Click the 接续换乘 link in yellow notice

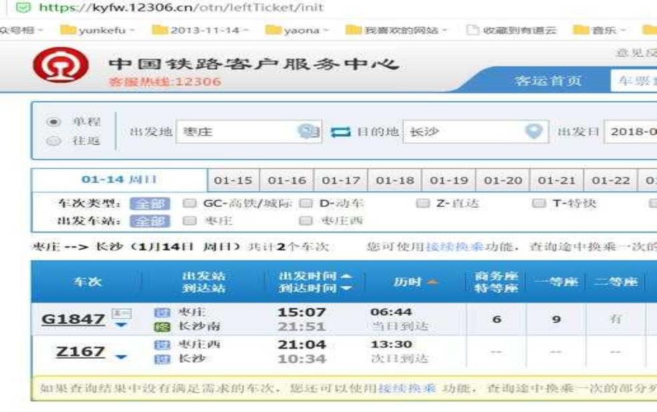click(404, 387)
